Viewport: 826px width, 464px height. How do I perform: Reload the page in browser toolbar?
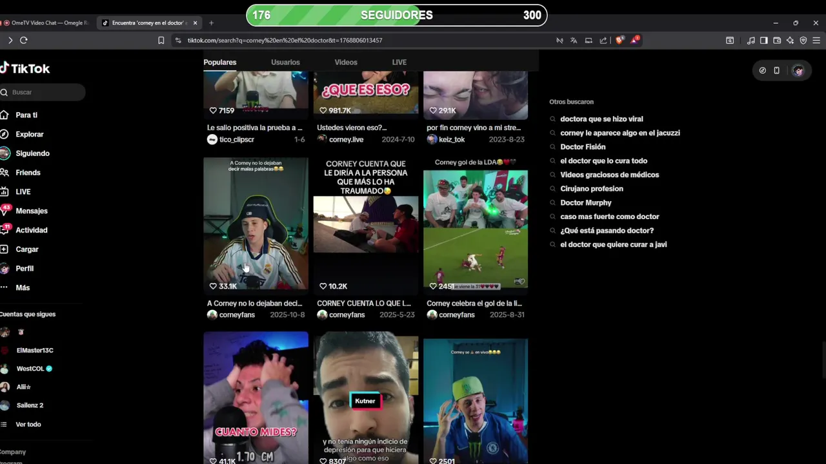[24, 40]
